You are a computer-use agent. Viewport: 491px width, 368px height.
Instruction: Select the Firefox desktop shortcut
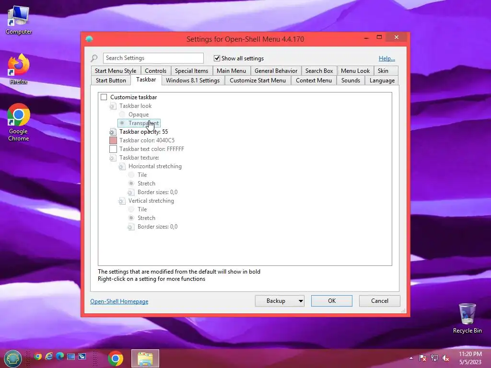point(19,69)
